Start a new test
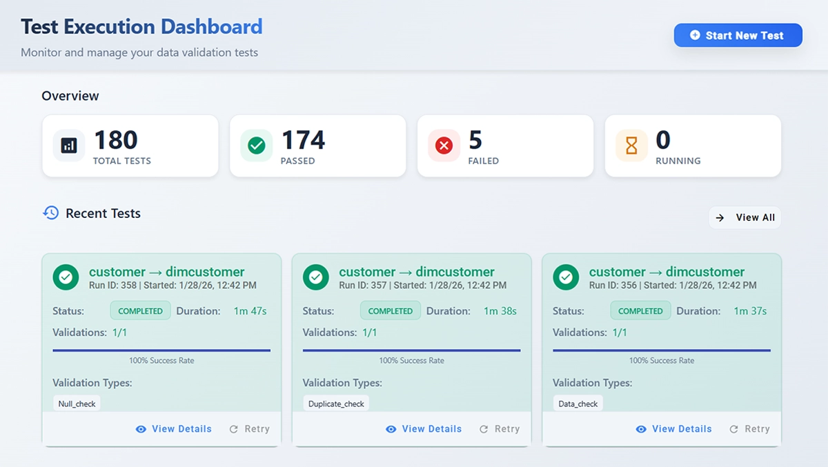828x467 pixels. (738, 35)
